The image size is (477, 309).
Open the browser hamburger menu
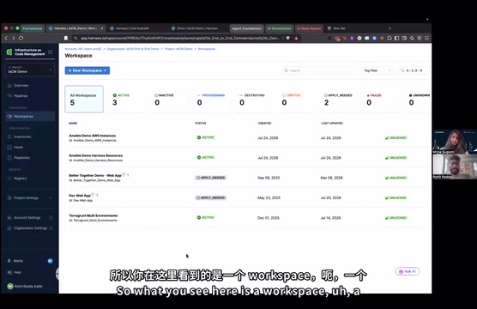click(x=426, y=38)
